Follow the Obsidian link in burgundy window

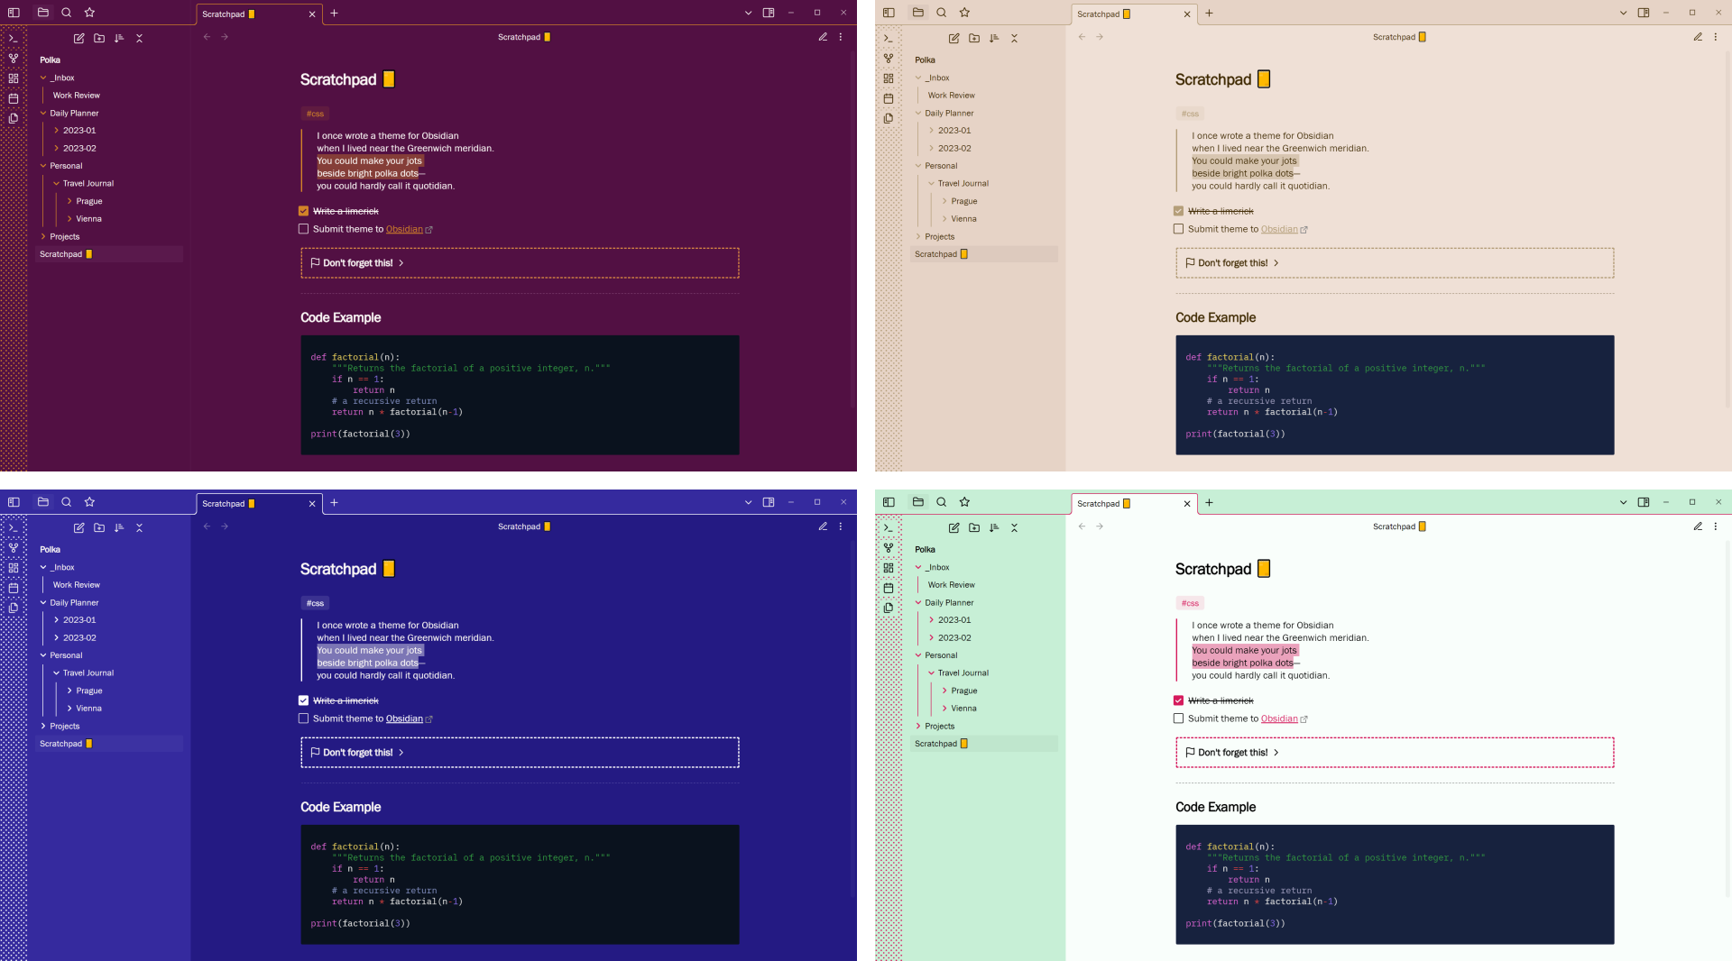[404, 229]
